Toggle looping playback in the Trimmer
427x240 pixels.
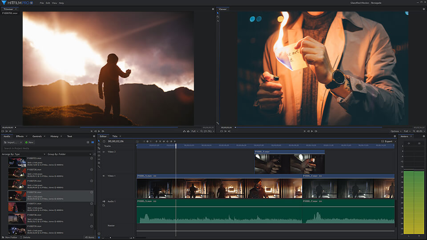point(3,131)
